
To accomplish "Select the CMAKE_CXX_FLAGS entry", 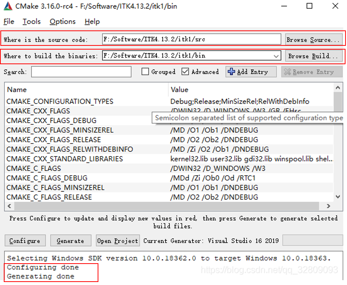I will pyautogui.click(x=38, y=111).
